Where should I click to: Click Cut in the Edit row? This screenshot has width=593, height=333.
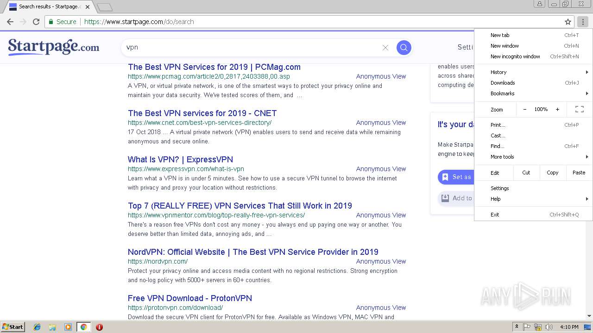[x=526, y=173]
